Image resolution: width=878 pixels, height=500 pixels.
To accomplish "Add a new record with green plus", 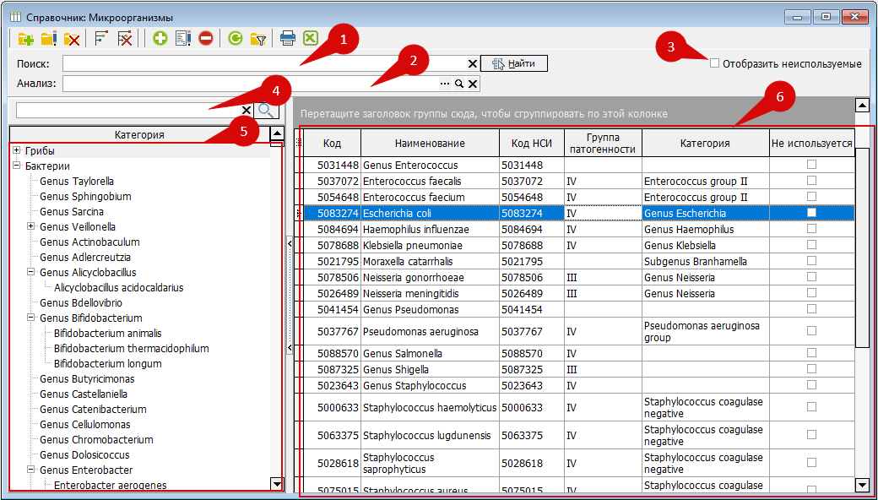I will (x=160, y=39).
